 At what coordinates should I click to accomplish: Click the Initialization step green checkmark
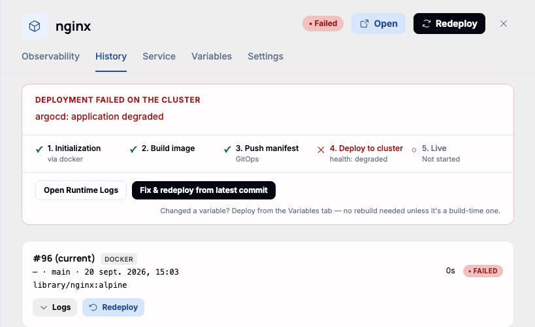click(x=39, y=149)
